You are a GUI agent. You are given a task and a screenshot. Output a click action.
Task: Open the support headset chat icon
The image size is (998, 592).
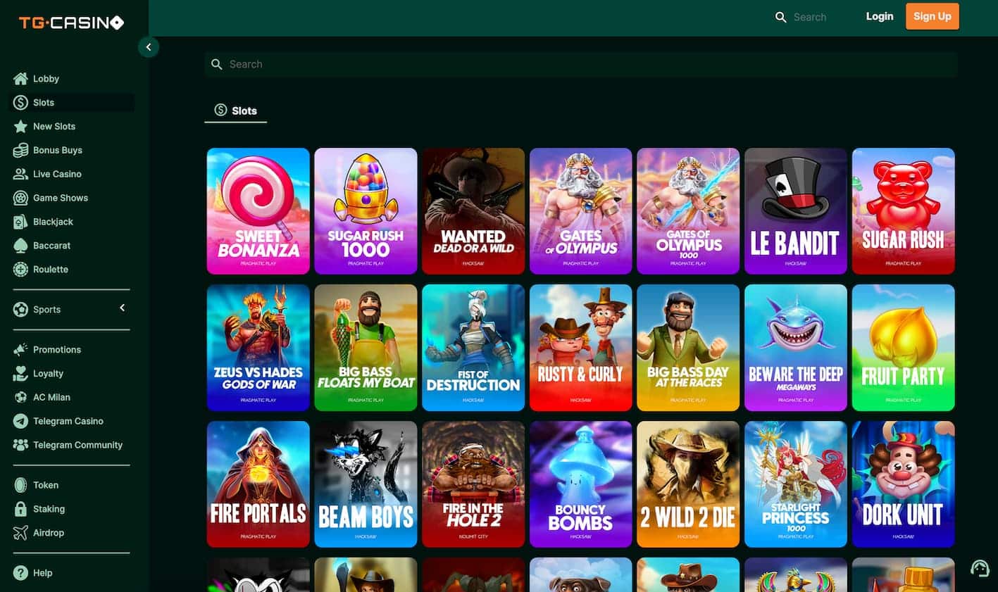[980, 568]
